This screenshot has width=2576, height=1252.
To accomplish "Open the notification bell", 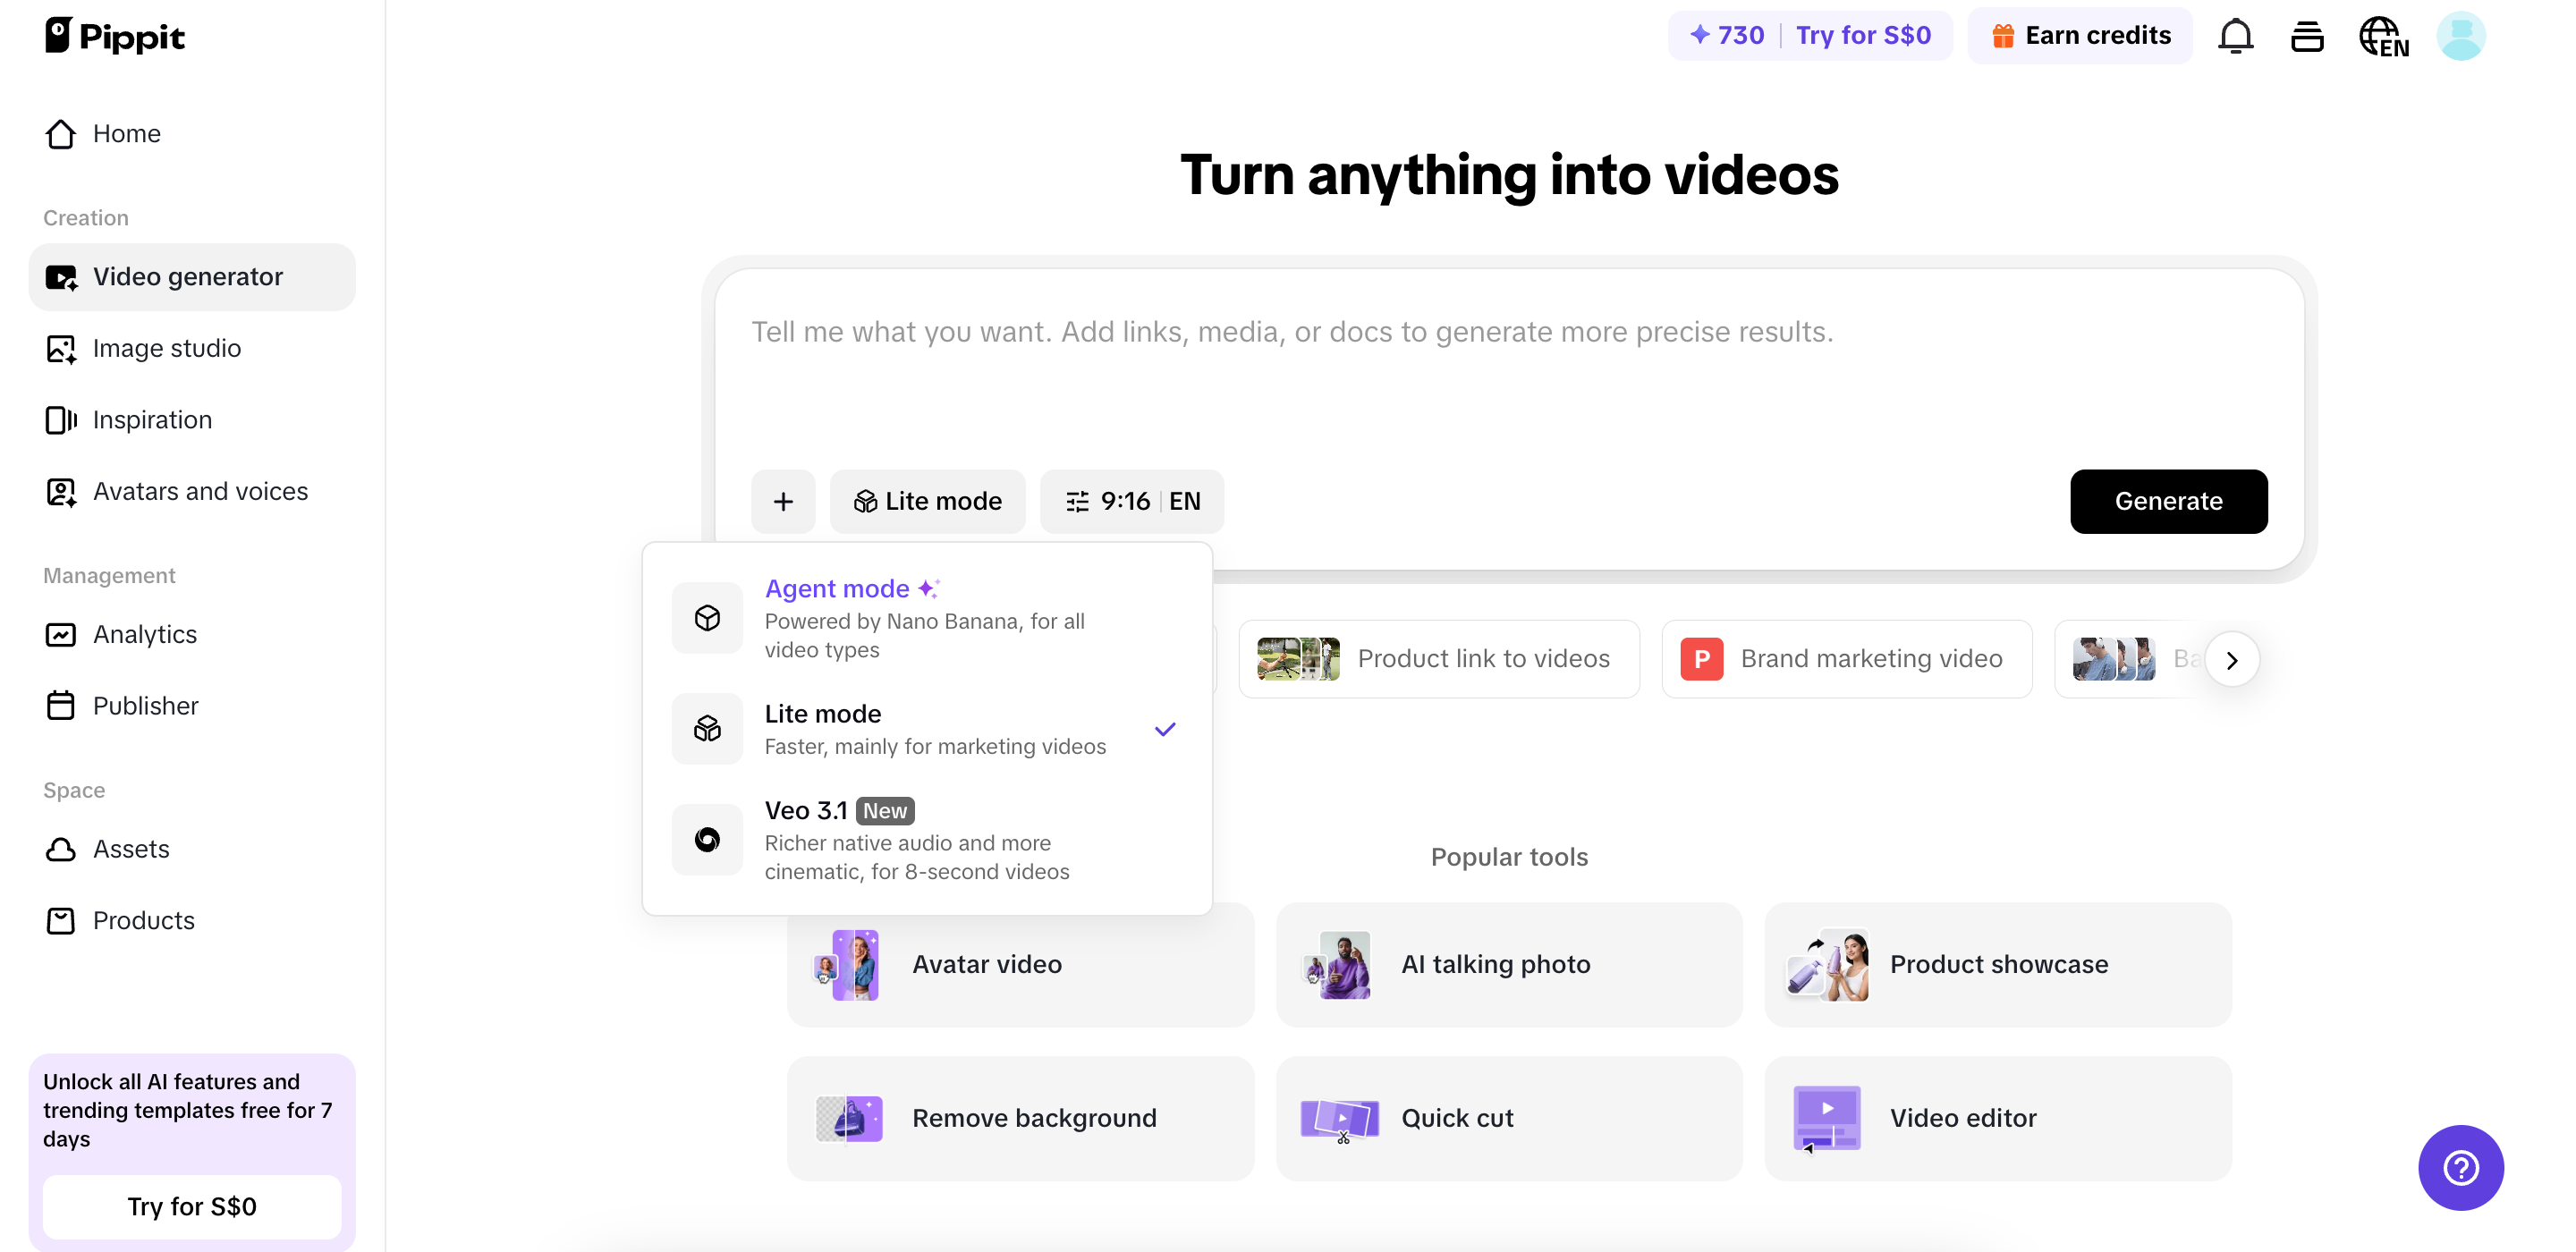I will pyautogui.click(x=2234, y=35).
